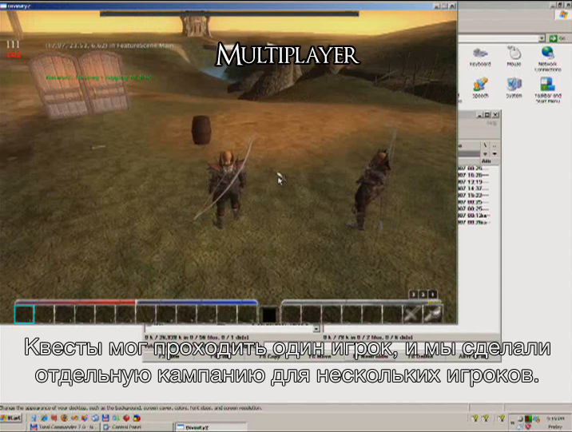Image resolution: width=572 pixels, height=432 pixels.
Task: Open the Keyboard control panel icon
Action: (x=479, y=57)
